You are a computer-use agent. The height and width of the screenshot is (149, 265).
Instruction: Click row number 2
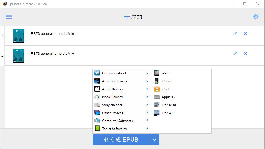coord(2,55)
